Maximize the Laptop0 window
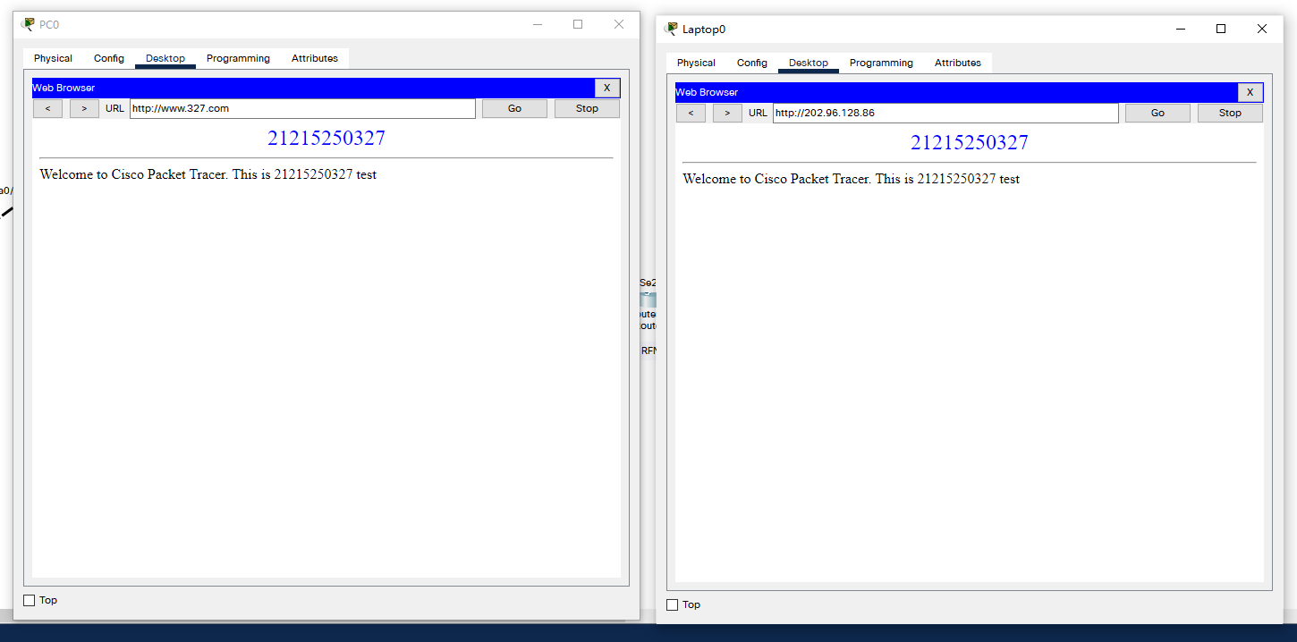 point(1220,29)
